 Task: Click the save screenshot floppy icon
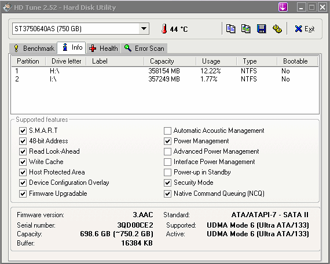coord(261,29)
